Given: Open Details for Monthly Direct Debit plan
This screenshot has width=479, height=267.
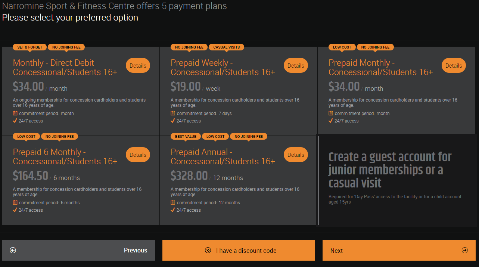Looking at the screenshot, I should click(138, 65).
